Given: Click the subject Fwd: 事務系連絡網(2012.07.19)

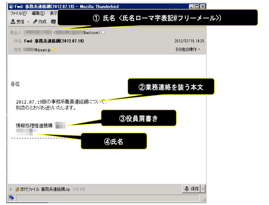Looking at the screenshot, I should coord(54,41).
